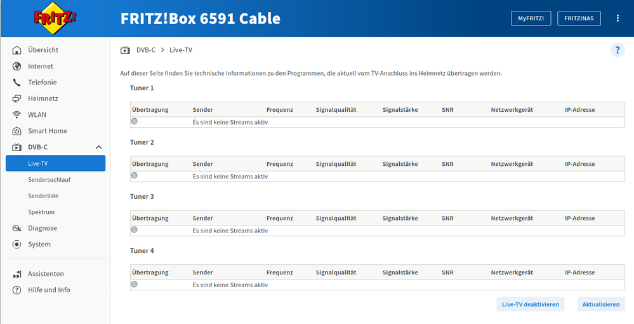Click the Assistenten sidebar icon
The image size is (634, 324).
17,274
